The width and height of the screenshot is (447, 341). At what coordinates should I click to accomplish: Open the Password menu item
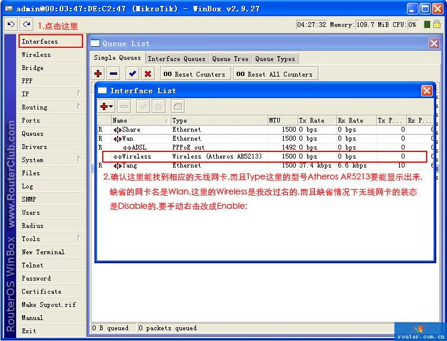[x=51, y=278]
